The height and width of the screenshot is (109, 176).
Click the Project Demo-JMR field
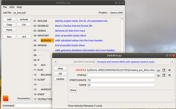click(x=116, y=13)
